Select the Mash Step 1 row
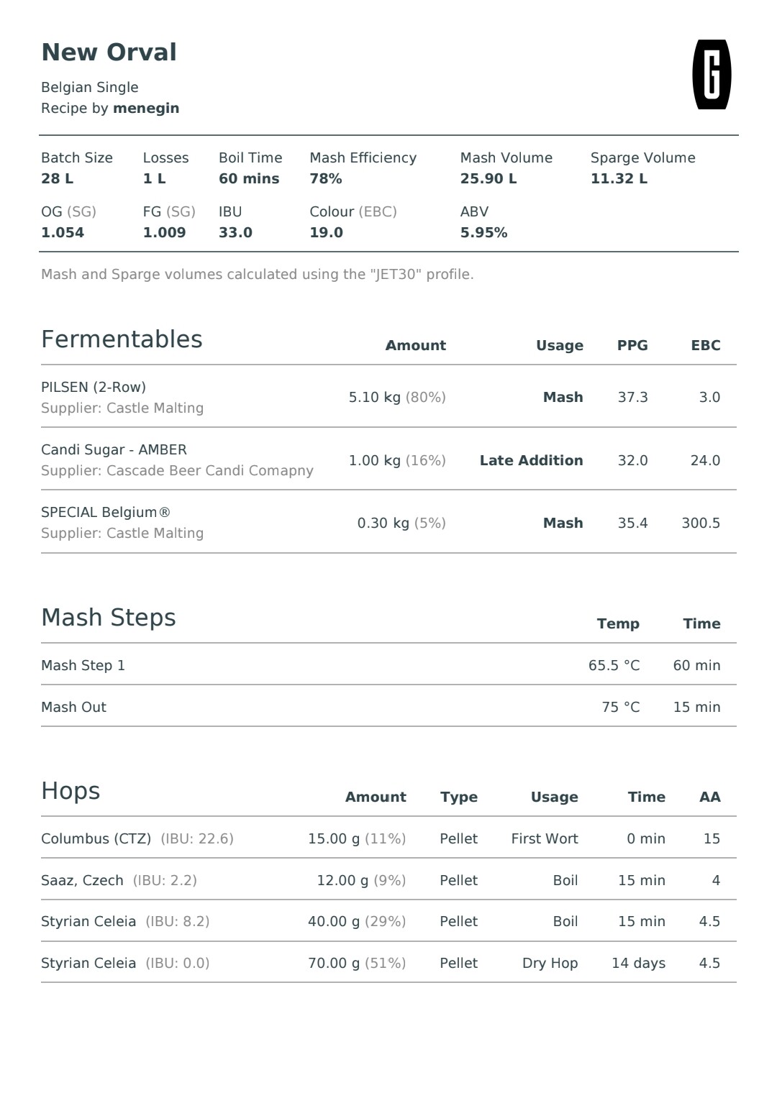777x1098 pixels. coord(388,665)
